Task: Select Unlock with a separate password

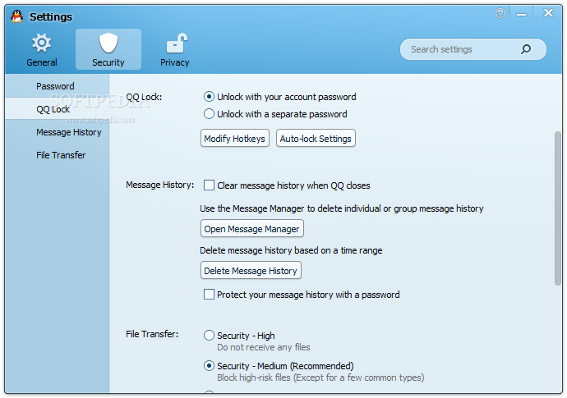Action: [209, 114]
